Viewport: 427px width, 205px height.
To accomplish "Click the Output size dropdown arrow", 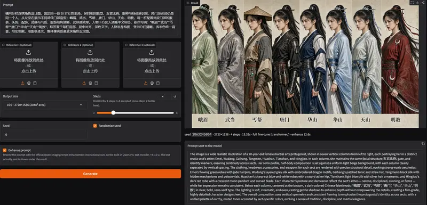I will 81,105.
